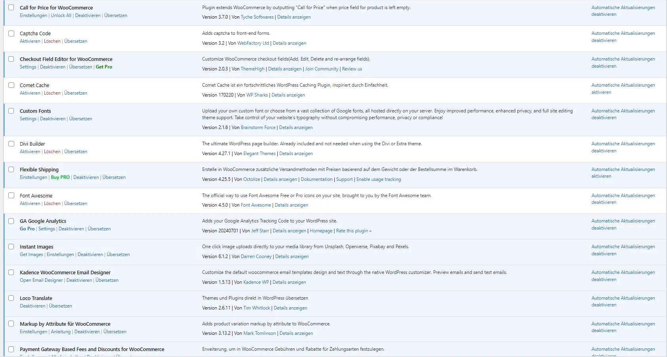The height and width of the screenshot is (357, 667).
Task: Open the Elegant Themes author link
Action: (x=259, y=154)
